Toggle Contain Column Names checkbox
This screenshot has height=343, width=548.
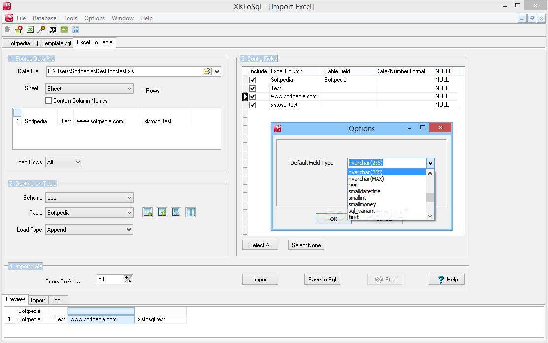tap(49, 101)
